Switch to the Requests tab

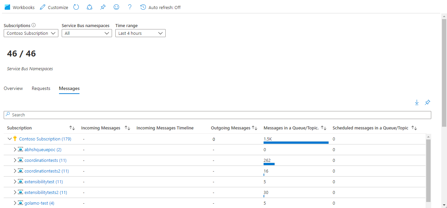(41, 89)
